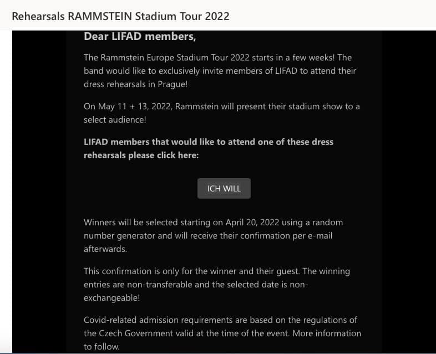Screen dimensions: 436x354
Task: Click the phrase 'number generator'
Action: pos(118,236)
